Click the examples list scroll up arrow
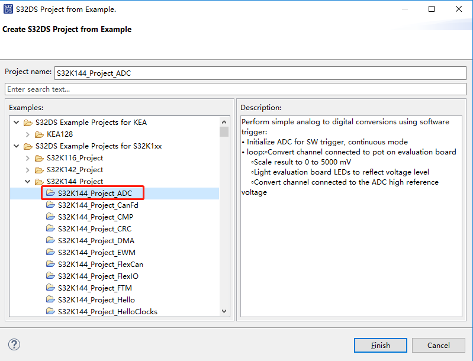473x361 pixels. (x=224, y=122)
